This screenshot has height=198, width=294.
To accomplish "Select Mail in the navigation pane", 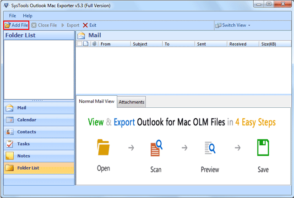I will [x=39, y=108].
